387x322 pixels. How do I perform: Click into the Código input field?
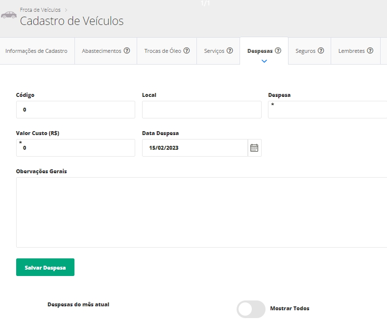pyautogui.click(x=75, y=110)
